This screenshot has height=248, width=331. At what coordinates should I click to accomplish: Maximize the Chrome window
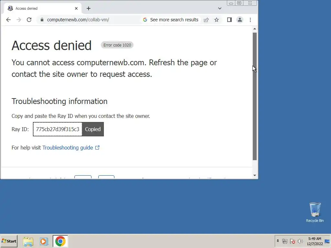click(x=239, y=3)
